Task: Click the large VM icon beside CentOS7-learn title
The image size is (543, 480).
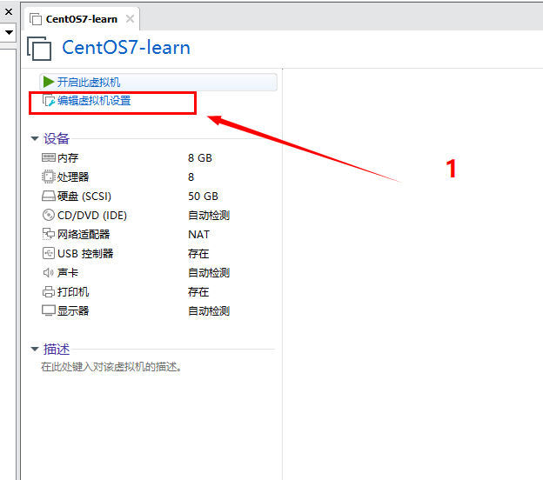Action: [x=39, y=49]
